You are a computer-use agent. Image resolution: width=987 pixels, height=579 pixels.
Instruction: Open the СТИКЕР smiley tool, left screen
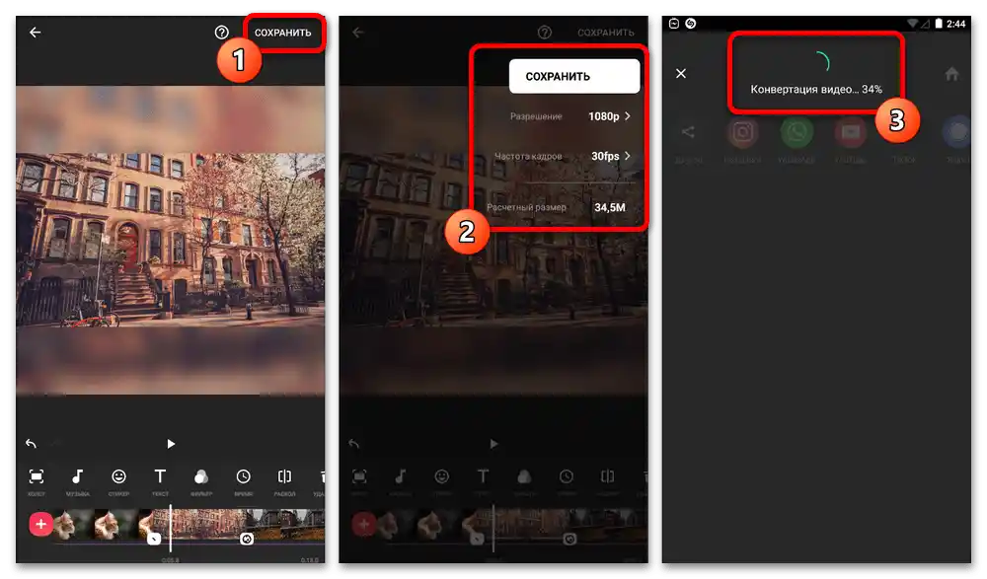coord(118,482)
